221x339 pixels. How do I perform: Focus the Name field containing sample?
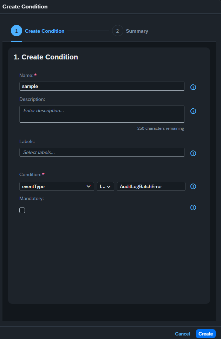pyautogui.click(x=102, y=86)
